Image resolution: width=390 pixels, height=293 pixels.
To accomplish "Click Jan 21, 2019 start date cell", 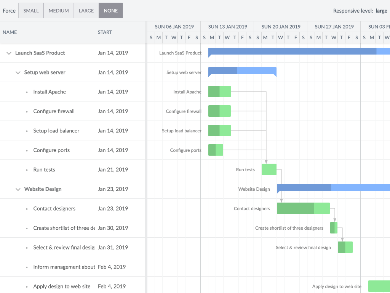I will point(120,169).
